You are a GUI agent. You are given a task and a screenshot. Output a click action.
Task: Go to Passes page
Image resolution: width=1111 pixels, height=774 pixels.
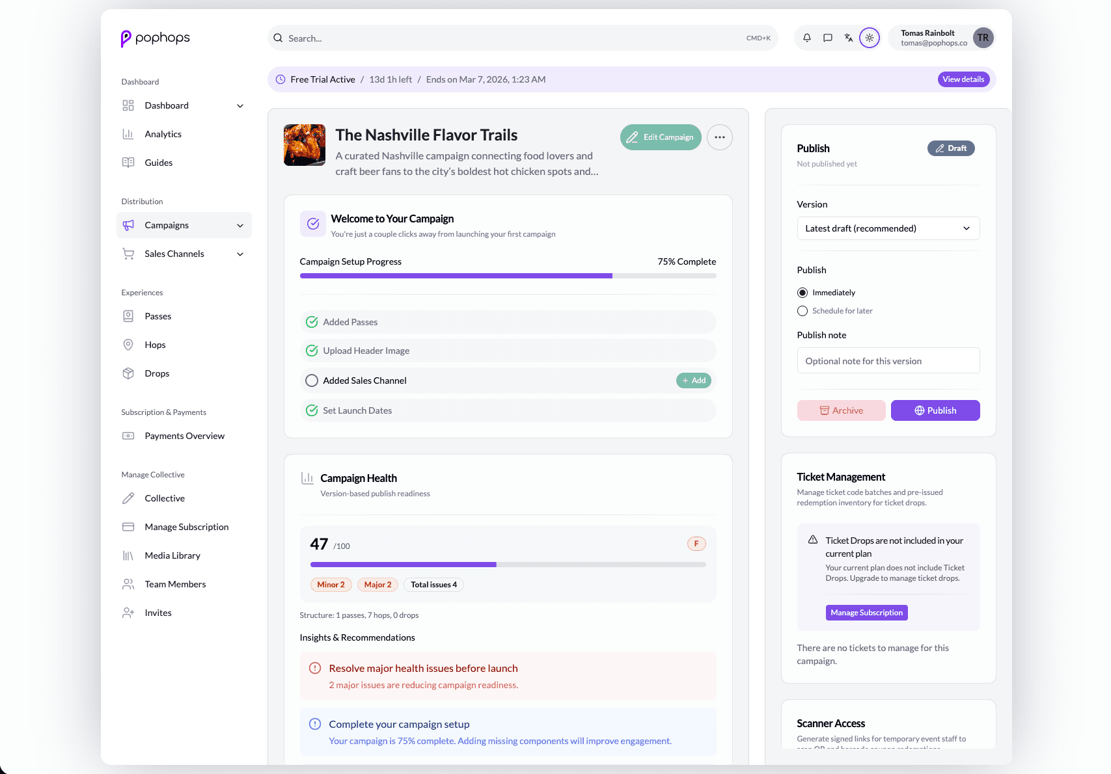(x=184, y=316)
